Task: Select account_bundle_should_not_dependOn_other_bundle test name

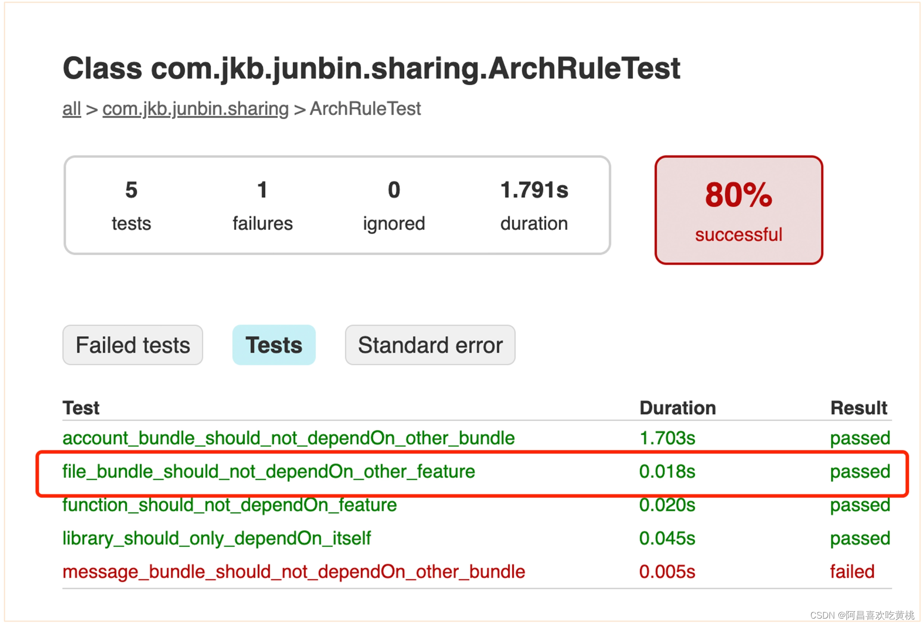Action: point(288,438)
